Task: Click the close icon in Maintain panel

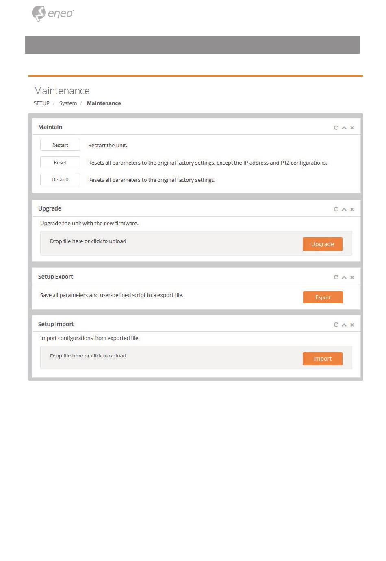Action: click(x=352, y=128)
